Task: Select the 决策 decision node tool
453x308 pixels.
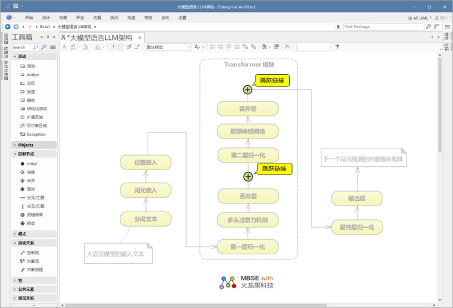Action: pos(31,172)
